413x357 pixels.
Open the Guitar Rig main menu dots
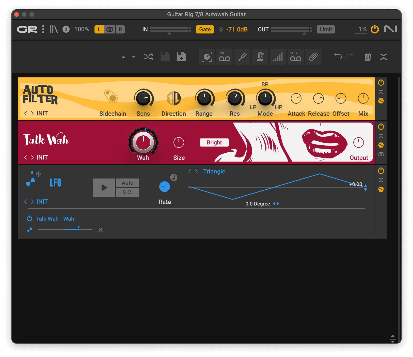click(x=43, y=29)
